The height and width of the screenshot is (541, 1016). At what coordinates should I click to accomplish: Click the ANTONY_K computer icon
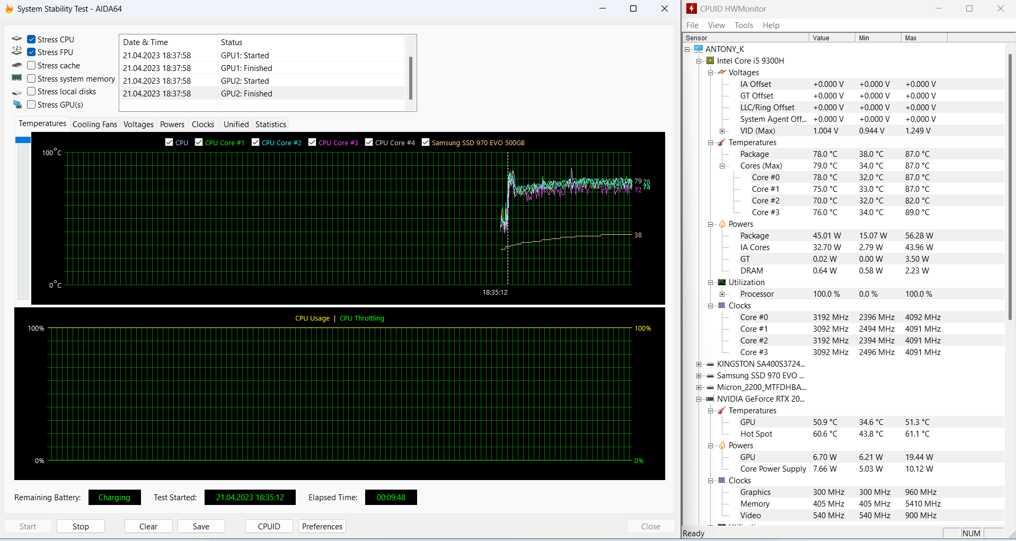(x=699, y=49)
